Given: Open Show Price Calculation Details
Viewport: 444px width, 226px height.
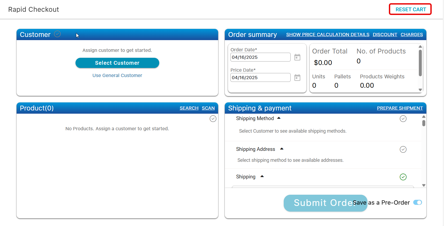Looking at the screenshot, I should click(327, 35).
